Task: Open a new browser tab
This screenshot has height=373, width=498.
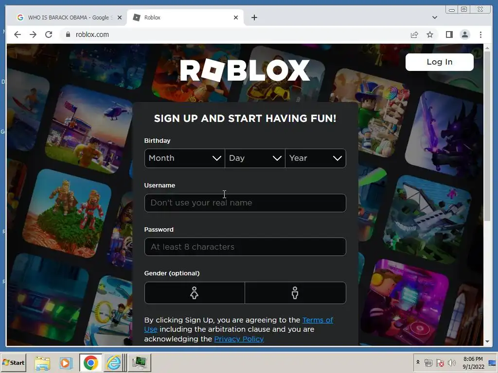Action: 254,17
